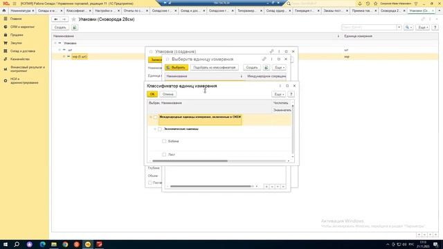
Task: Copy link icon in Выберите единицу измерения window
Action: coord(264,59)
